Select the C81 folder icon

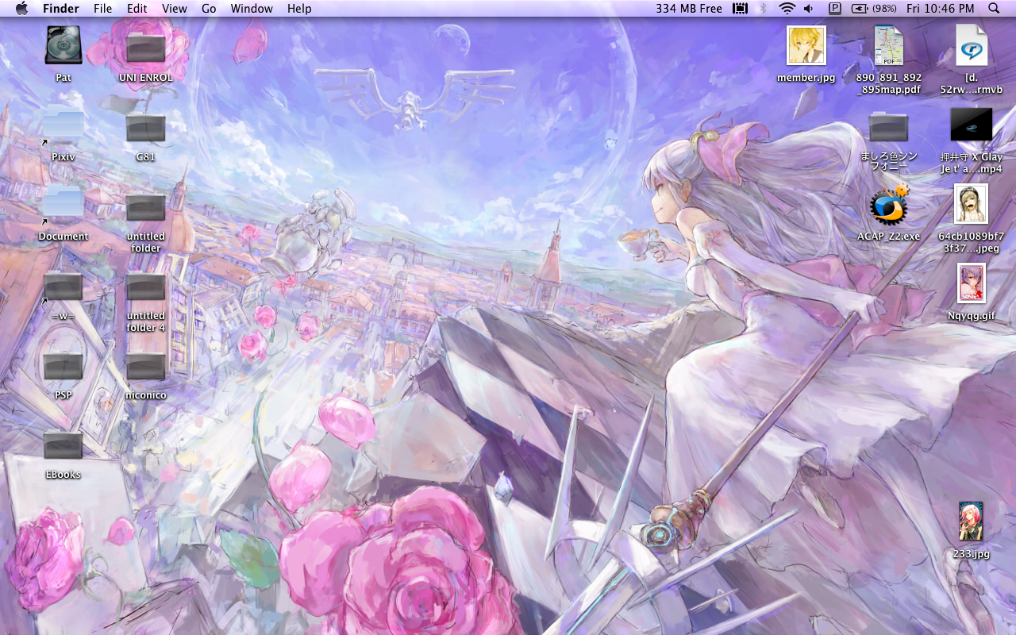(x=146, y=128)
